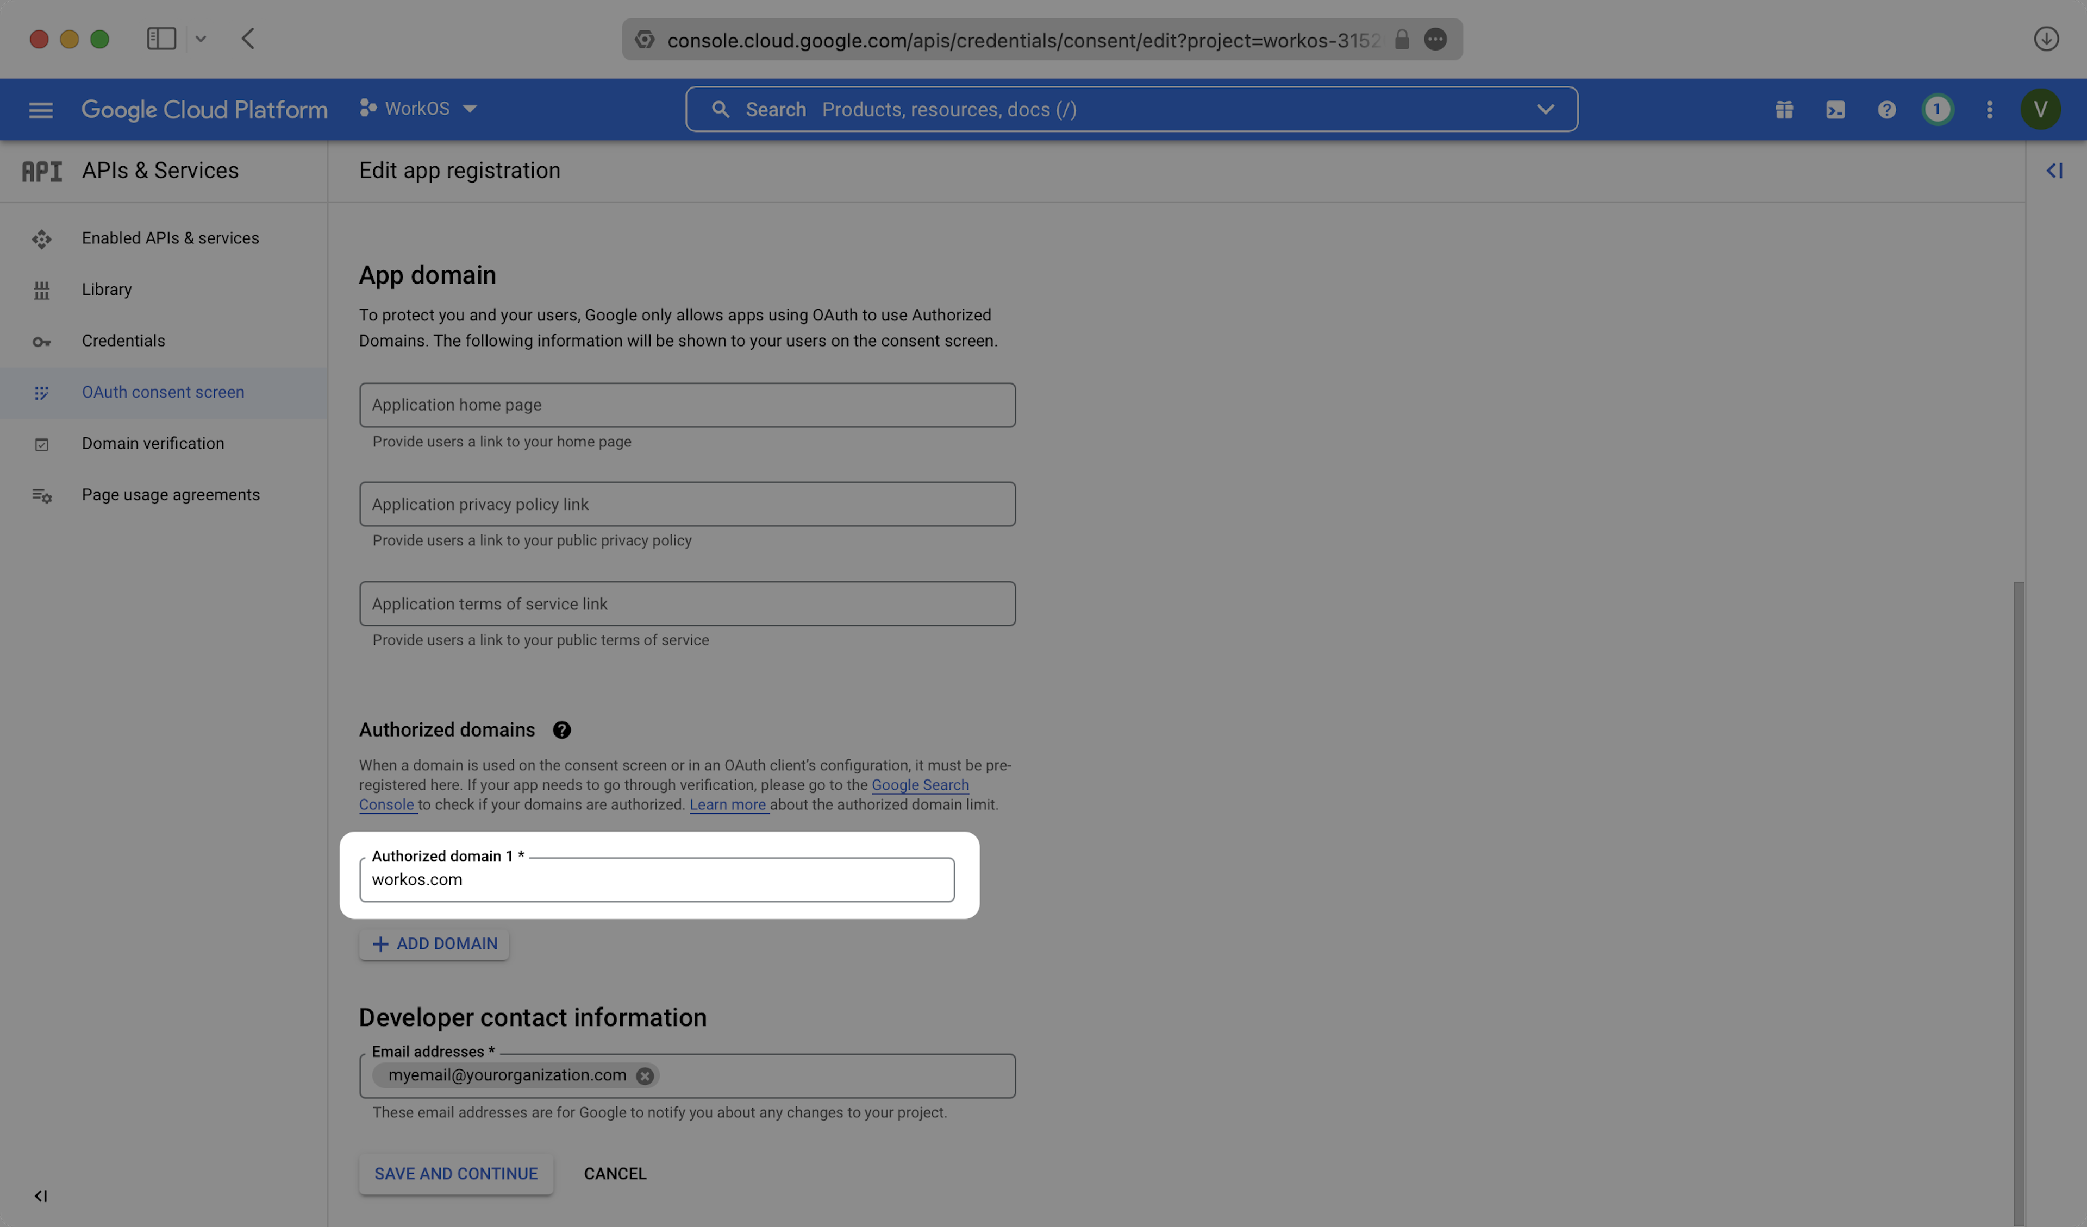This screenshot has width=2087, height=1227.
Task: Open the hamburger navigation menu
Action: coord(41,109)
